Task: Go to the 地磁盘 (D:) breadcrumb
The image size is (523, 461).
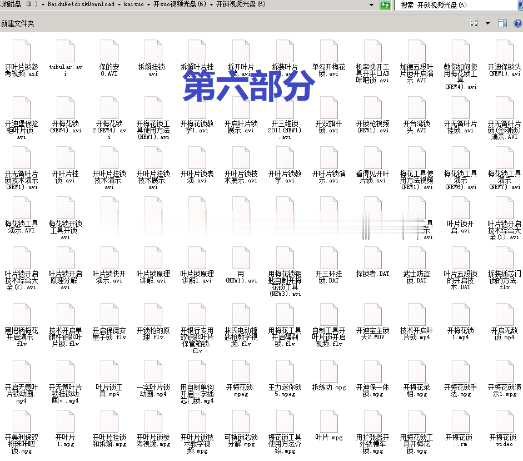Action: tap(19, 4)
